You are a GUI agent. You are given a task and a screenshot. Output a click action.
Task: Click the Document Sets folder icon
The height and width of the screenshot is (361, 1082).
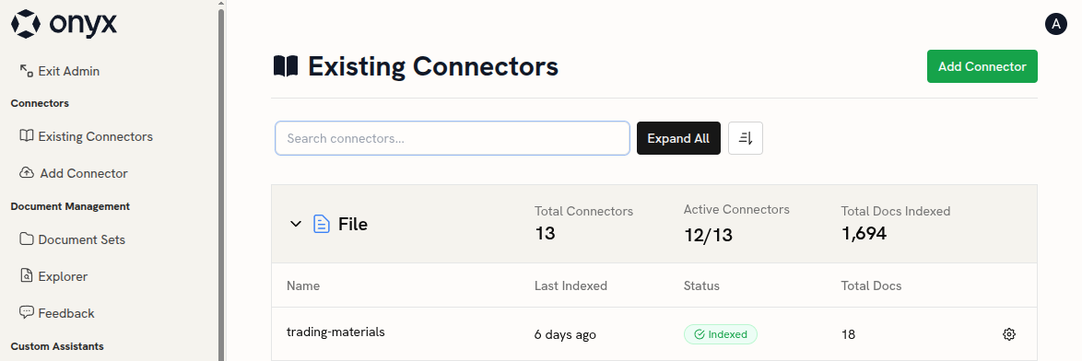(26, 239)
